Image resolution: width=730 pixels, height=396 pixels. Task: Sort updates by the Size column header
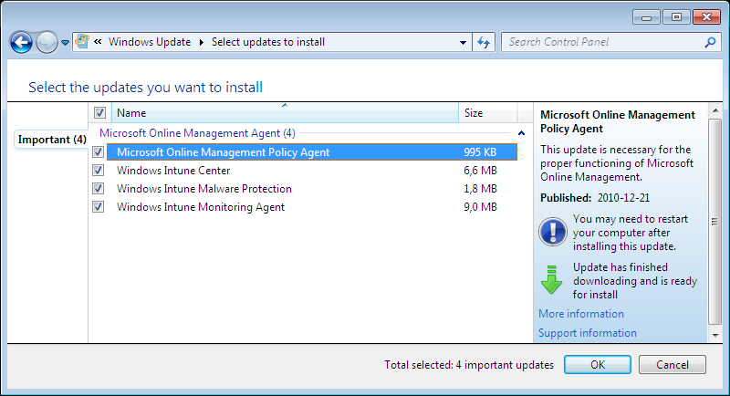493,113
